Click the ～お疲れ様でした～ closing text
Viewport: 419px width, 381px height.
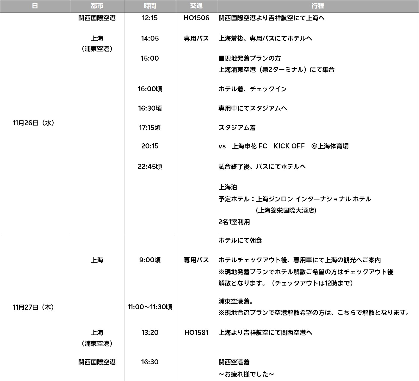coord(246,374)
